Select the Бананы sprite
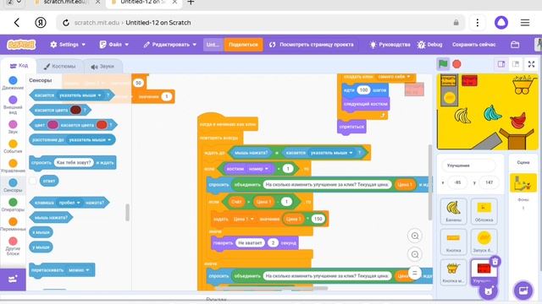The width and height of the screenshot is (542, 304). 454,211
